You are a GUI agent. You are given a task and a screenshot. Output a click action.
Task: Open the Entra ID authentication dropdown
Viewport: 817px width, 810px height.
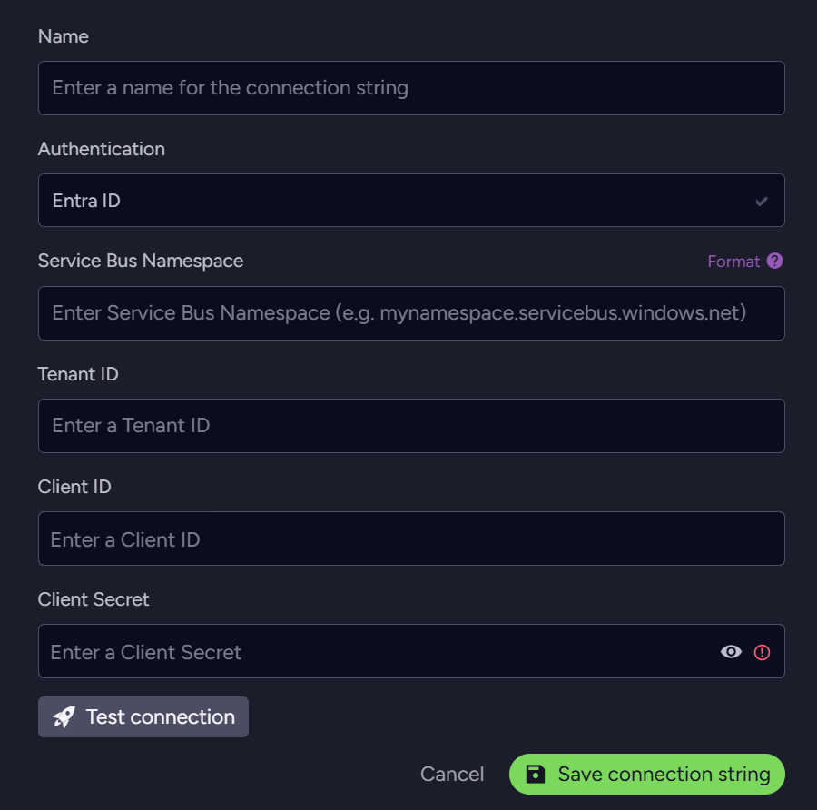point(411,200)
